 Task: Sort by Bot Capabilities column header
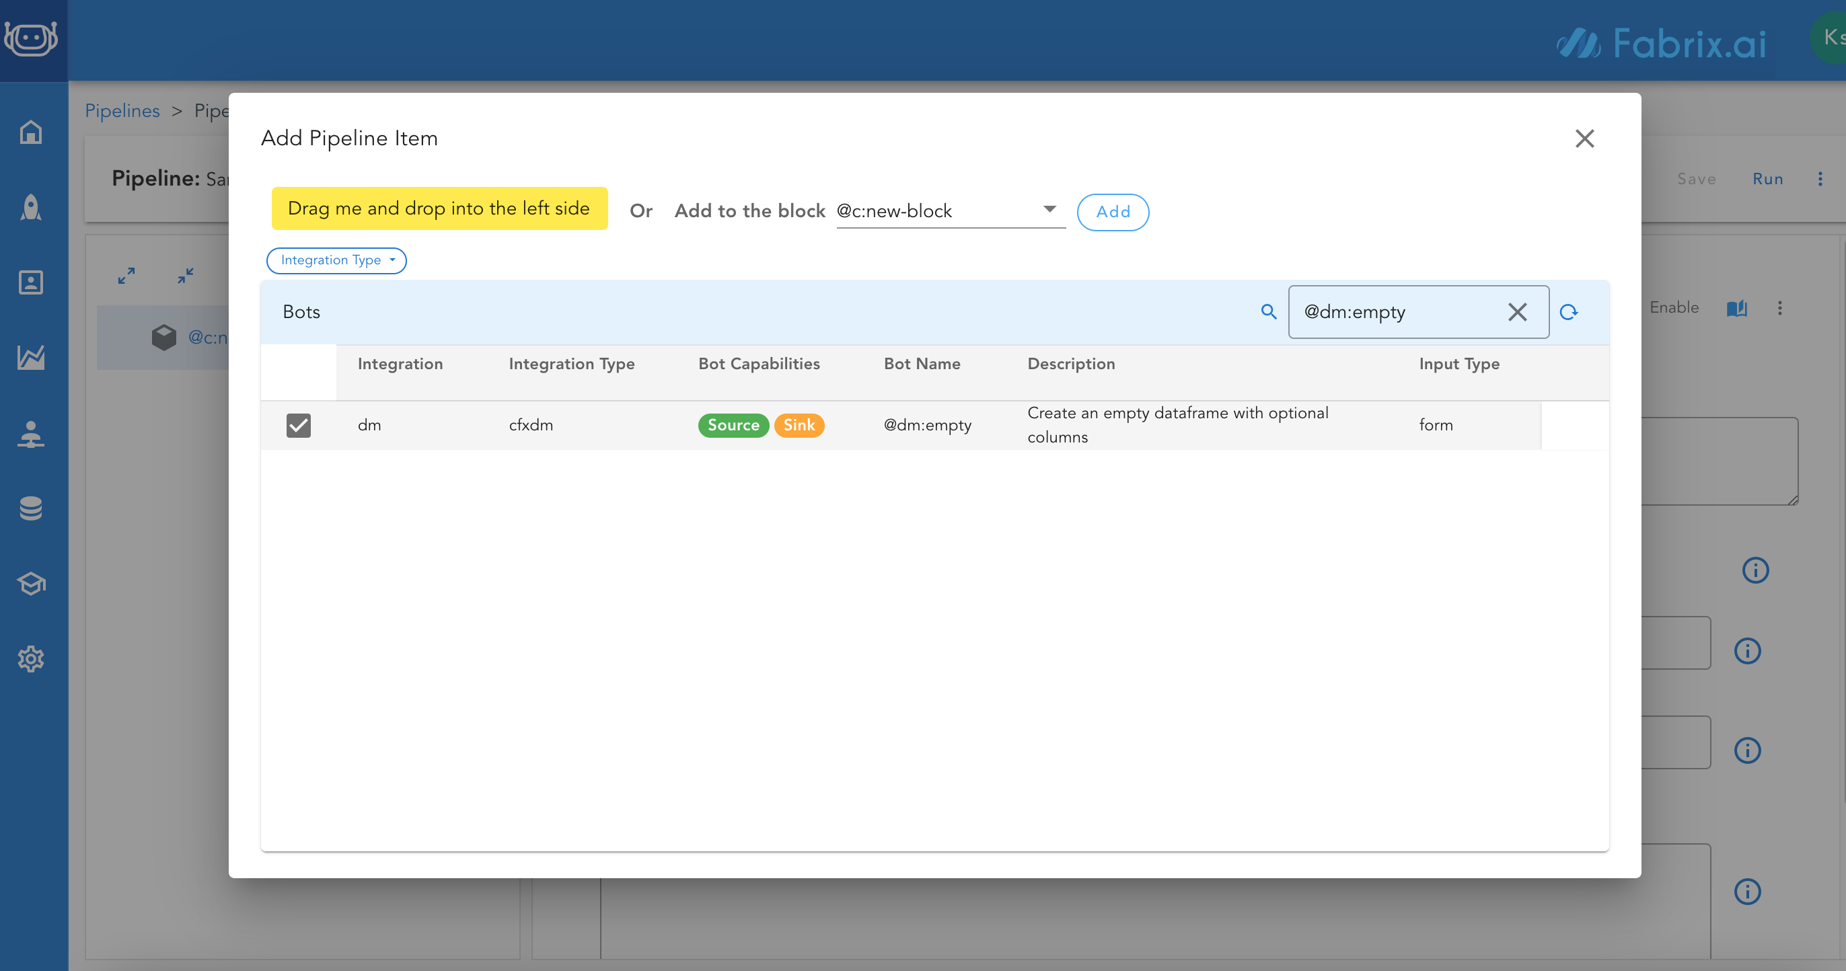click(x=759, y=364)
